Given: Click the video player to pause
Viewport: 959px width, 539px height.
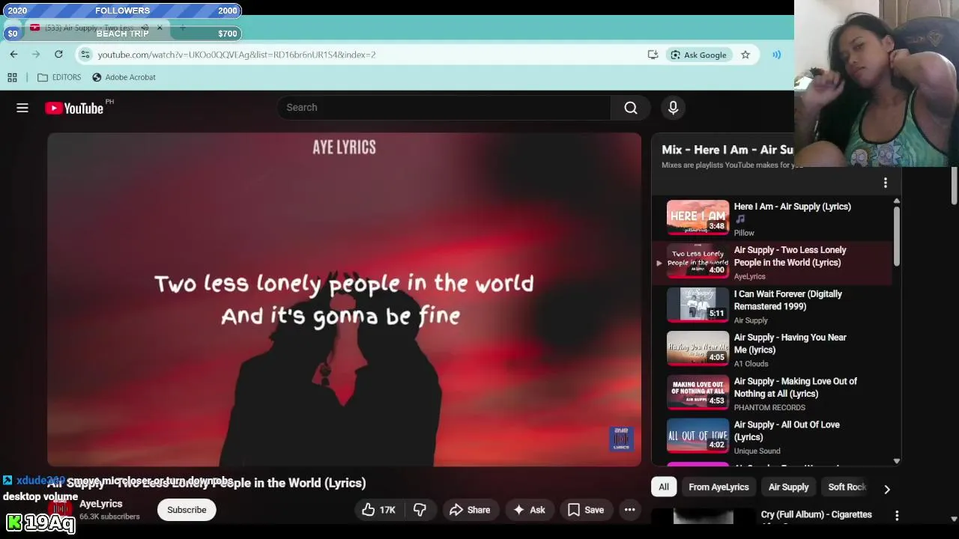Looking at the screenshot, I should coord(344,299).
